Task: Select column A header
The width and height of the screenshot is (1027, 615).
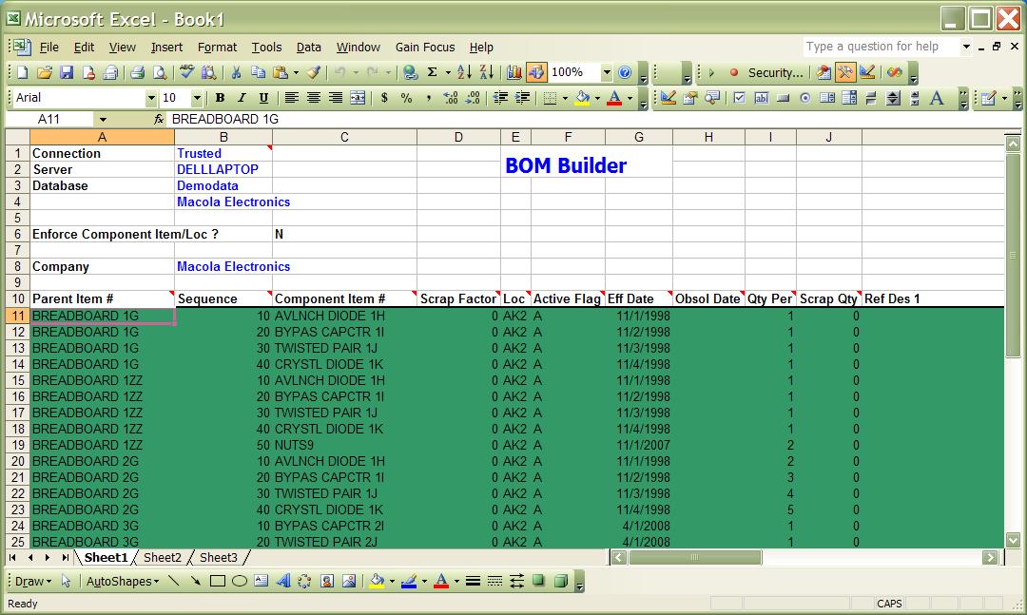Action: point(102,138)
